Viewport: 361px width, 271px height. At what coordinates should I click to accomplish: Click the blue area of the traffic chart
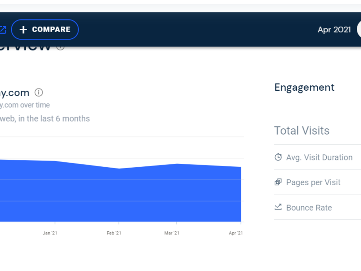tap(122, 194)
